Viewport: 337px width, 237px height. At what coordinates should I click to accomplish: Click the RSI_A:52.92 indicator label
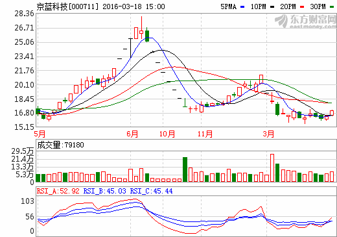(58, 191)
